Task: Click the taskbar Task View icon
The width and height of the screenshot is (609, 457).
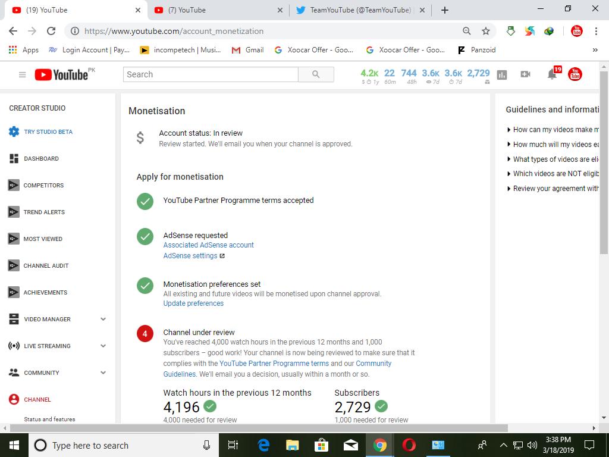Action: click(x=233, y=445)
